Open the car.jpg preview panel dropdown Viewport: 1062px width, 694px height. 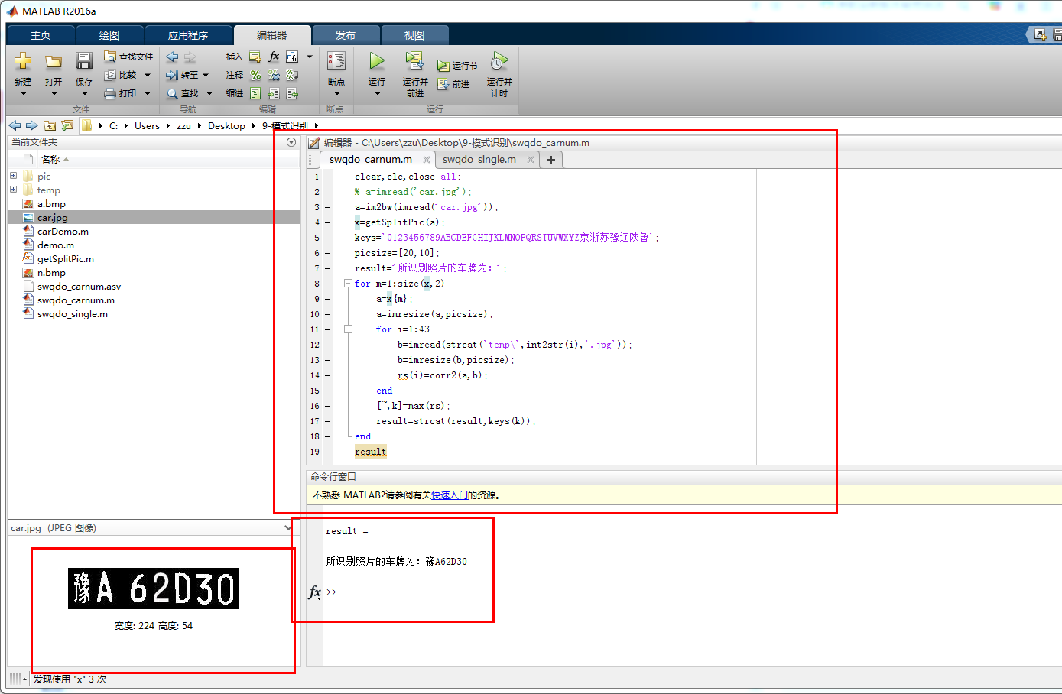287,527
